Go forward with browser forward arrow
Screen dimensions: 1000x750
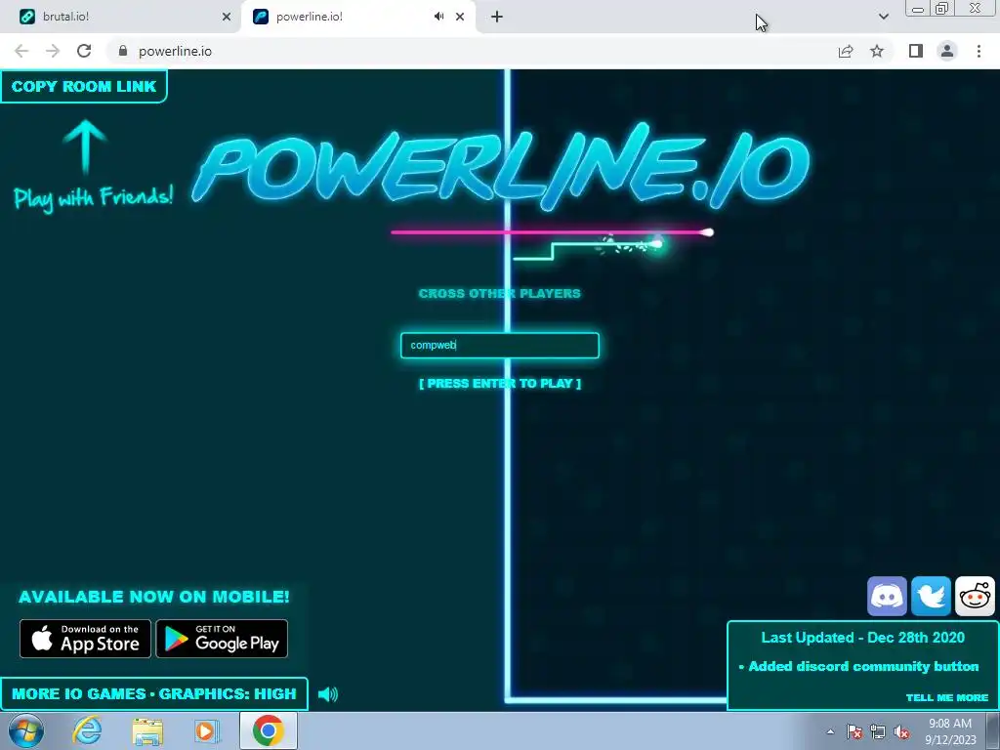click(x=53, y=51)
